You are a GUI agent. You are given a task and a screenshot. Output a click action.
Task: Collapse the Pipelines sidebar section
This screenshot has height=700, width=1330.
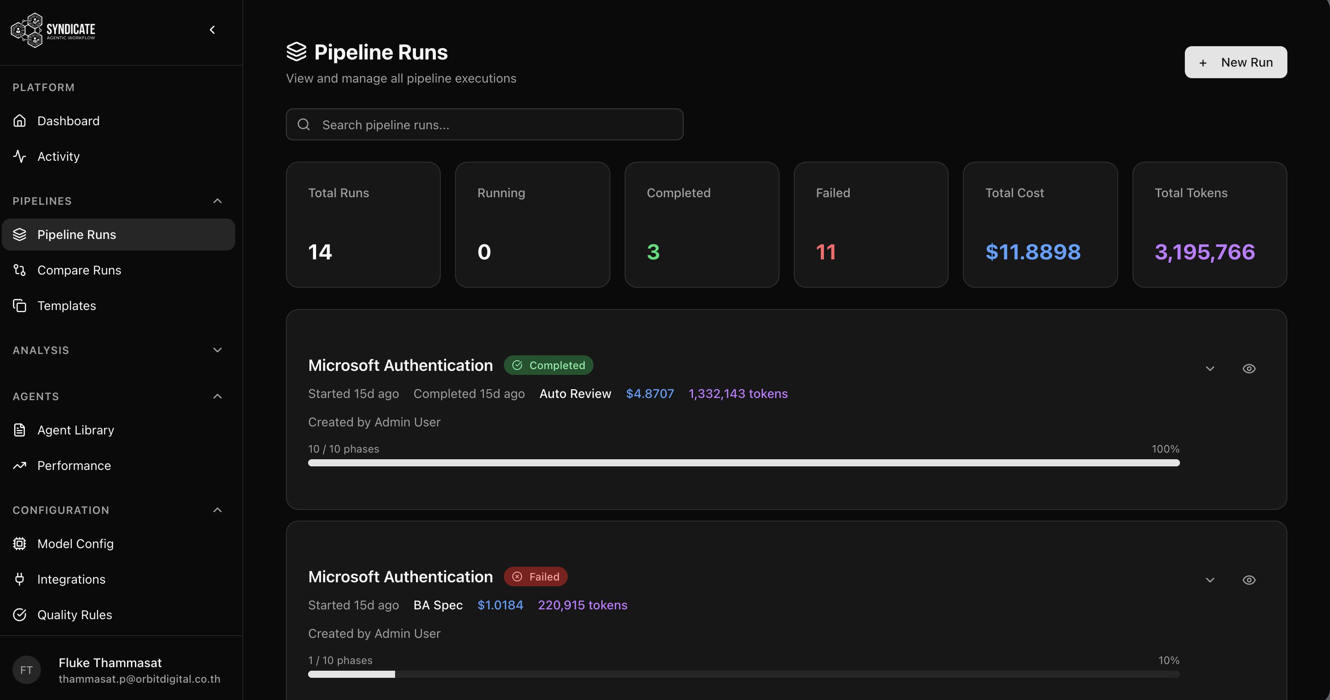point(218,201)
